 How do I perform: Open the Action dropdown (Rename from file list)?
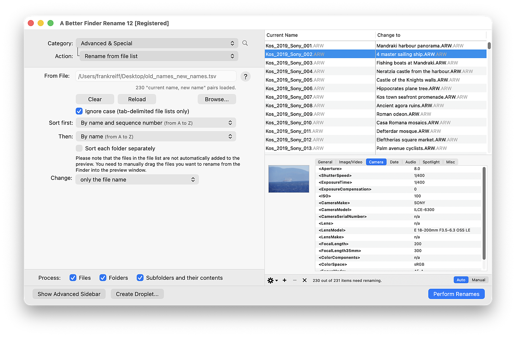(159, 56)
